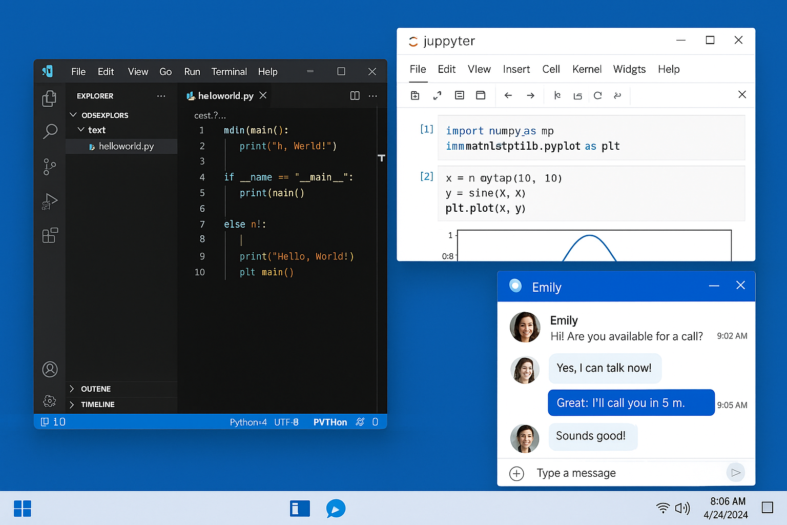787x525 pixels.
Task: Expand the TIMELINE panel section
Action: click(x=72, y=405)
